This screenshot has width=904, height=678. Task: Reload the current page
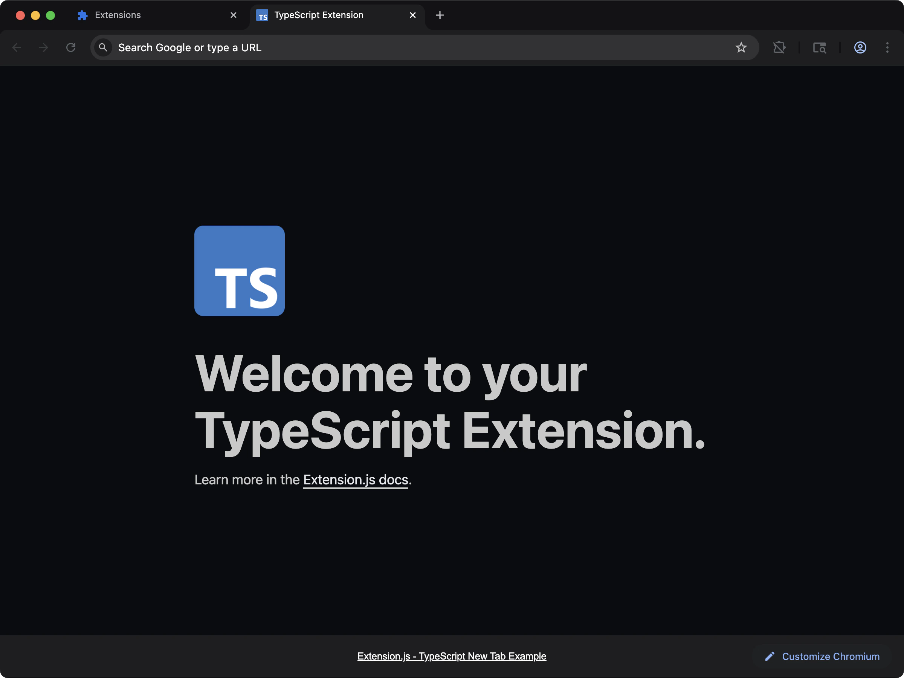[70, 47]
